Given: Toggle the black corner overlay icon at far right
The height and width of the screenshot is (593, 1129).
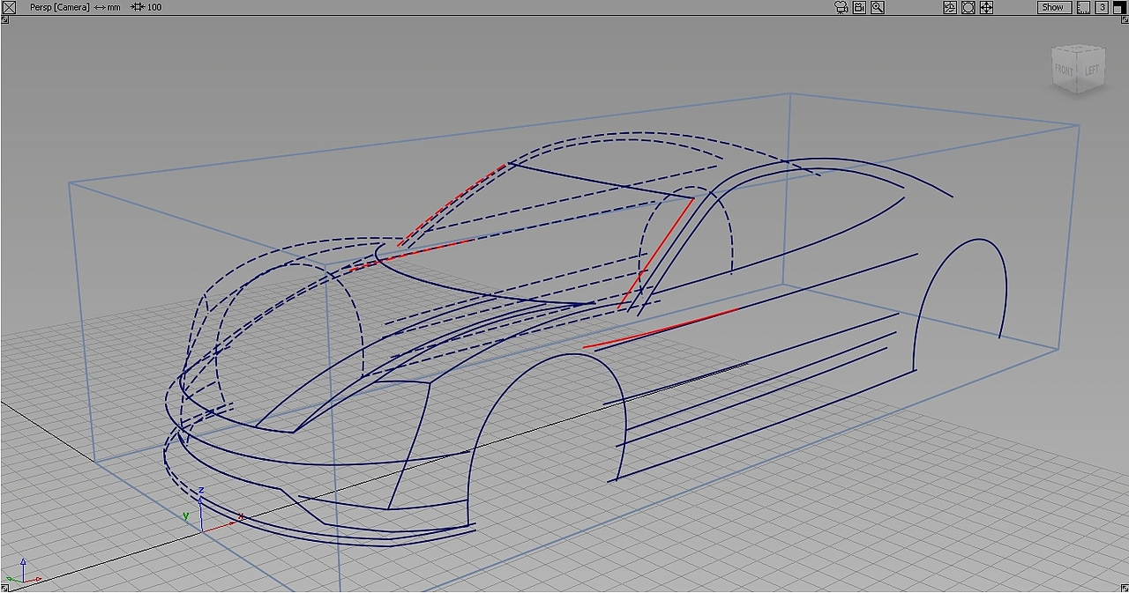Looking at the screenshot, I should [x=1120, y=7].
